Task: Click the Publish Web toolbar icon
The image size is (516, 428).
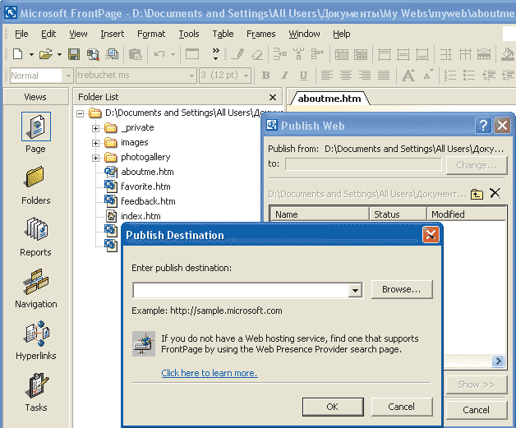Action: pos(113,54)
